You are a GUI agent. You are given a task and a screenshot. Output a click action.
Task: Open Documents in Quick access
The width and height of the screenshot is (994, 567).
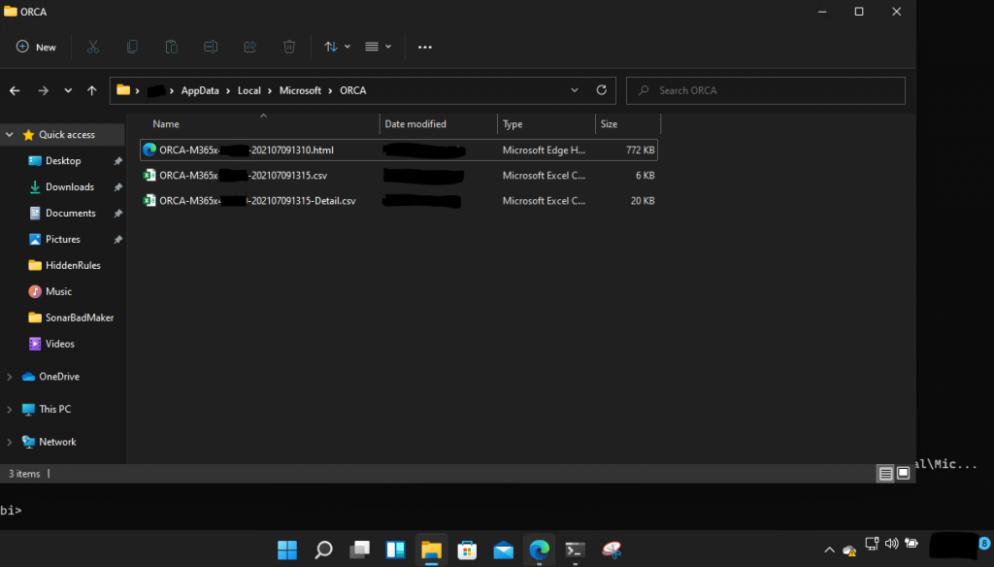tap(70, 213)
